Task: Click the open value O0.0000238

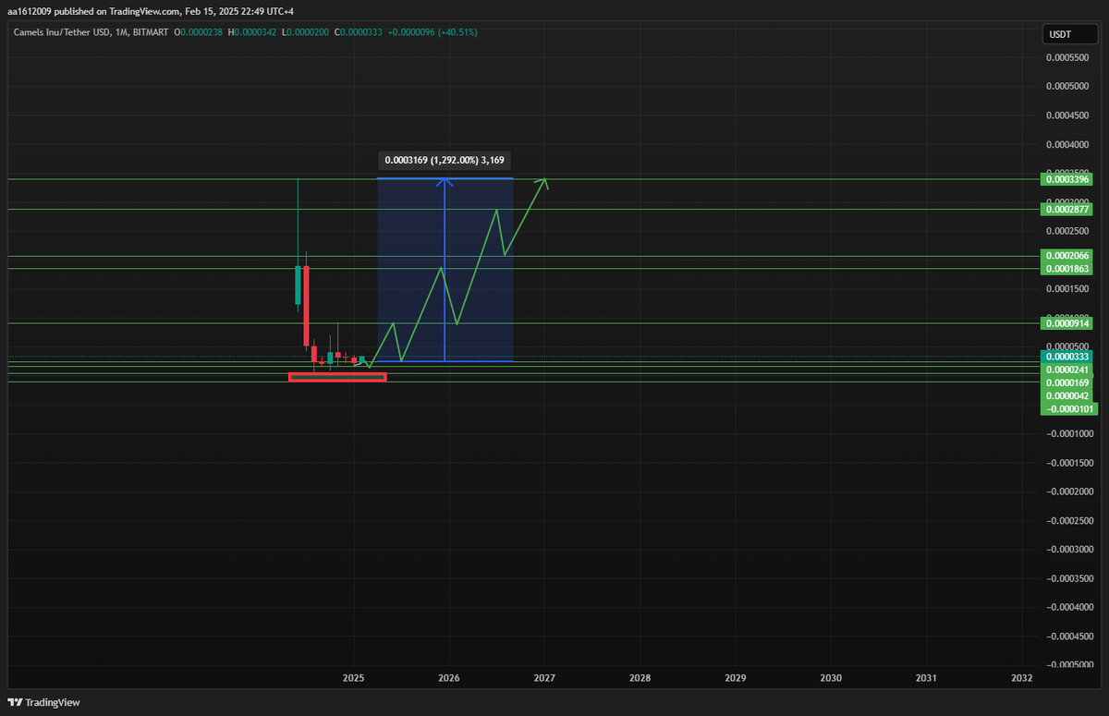Action: 201,31
